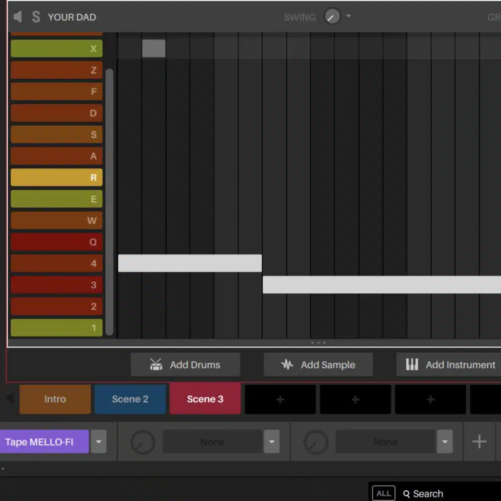This screenshot has height=501, width=501.
Task: Solo the YOUR DAD track
Action: (36, 17)
